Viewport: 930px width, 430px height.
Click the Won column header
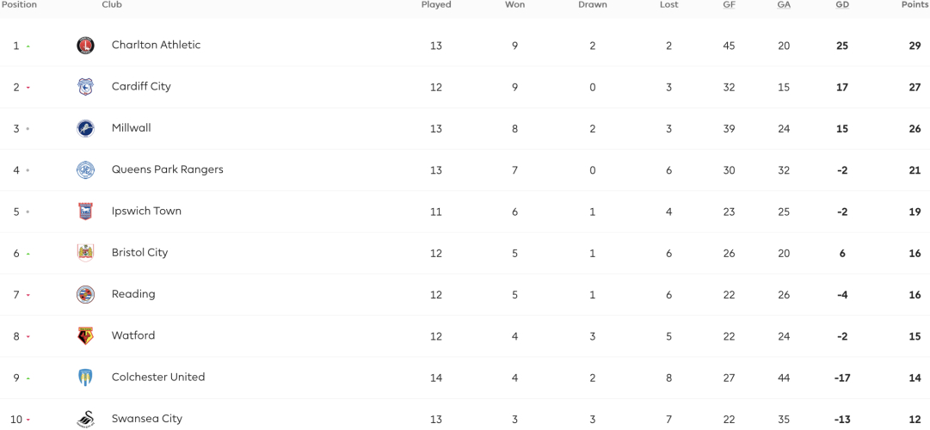click(x=514, y=5)
